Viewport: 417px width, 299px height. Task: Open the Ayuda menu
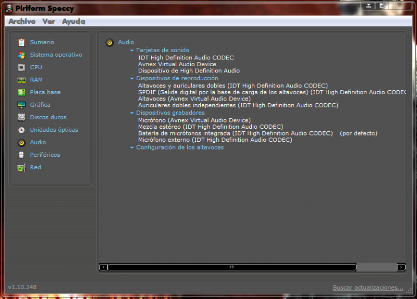73,21
